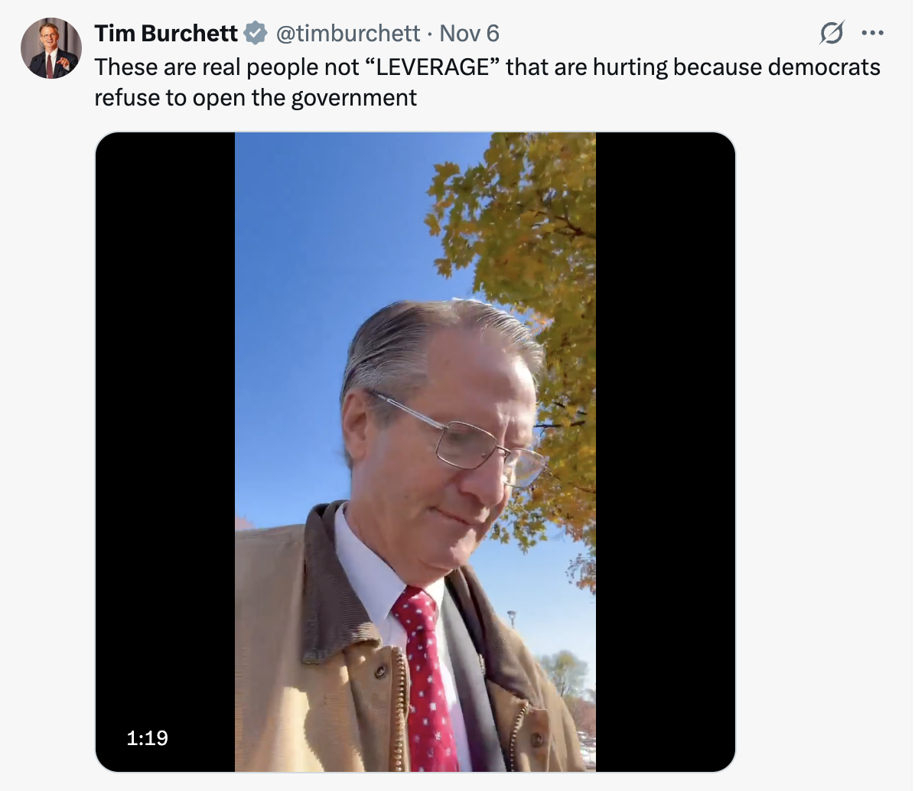Open the @timburchett handle link
Image resolution: width=915 pixels, height=791 pixels.
click(347, 34)
